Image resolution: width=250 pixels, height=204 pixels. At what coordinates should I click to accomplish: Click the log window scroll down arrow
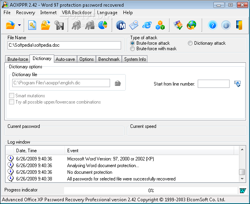click(242, 179)
